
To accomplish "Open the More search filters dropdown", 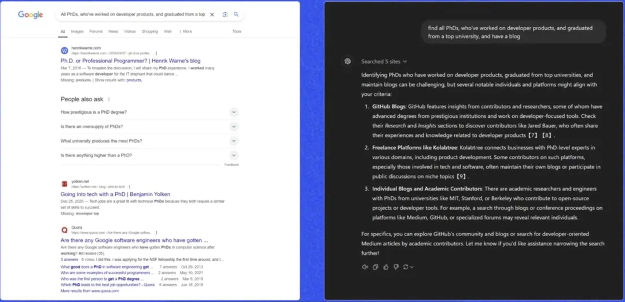I will click(185, 31).
